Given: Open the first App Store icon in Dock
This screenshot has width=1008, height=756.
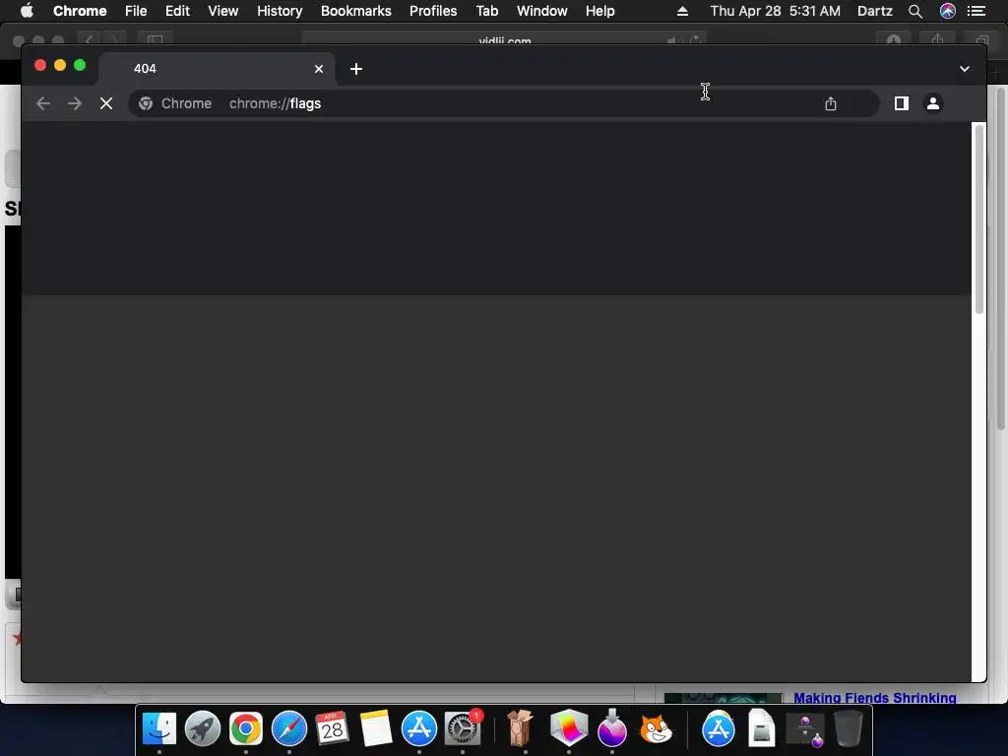Looking at the screenshot, I should click(x=419, y=729).
